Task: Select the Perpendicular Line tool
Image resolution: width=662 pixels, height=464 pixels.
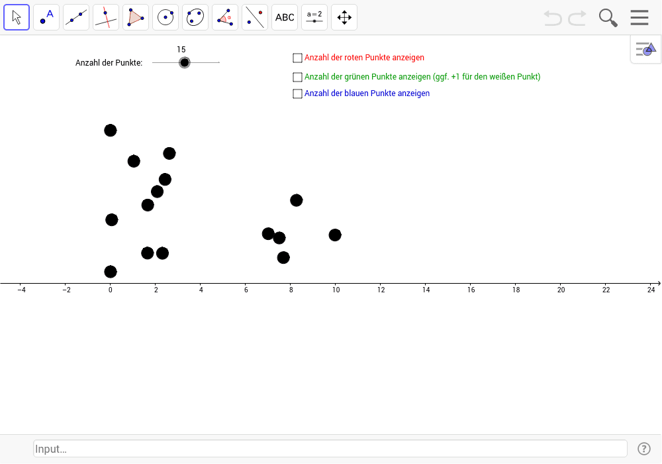Action: coord(106,17)
